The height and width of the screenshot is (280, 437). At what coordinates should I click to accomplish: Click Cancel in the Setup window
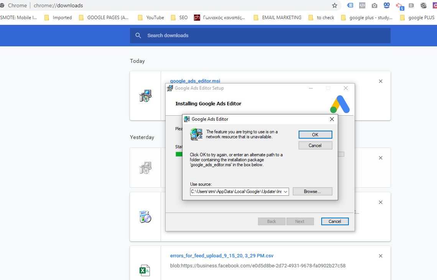pyautogui.click(x=335, y=221)
